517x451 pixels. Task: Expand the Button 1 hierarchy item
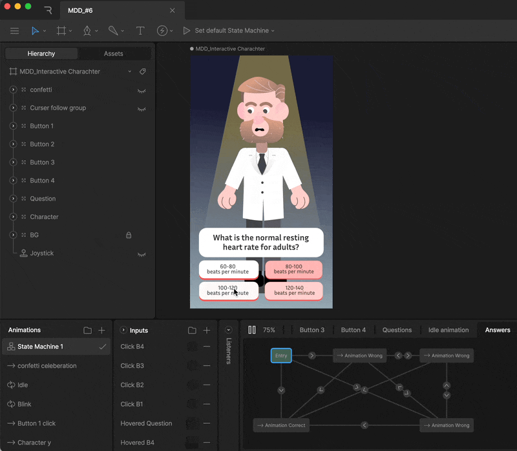tap(13, 126)
